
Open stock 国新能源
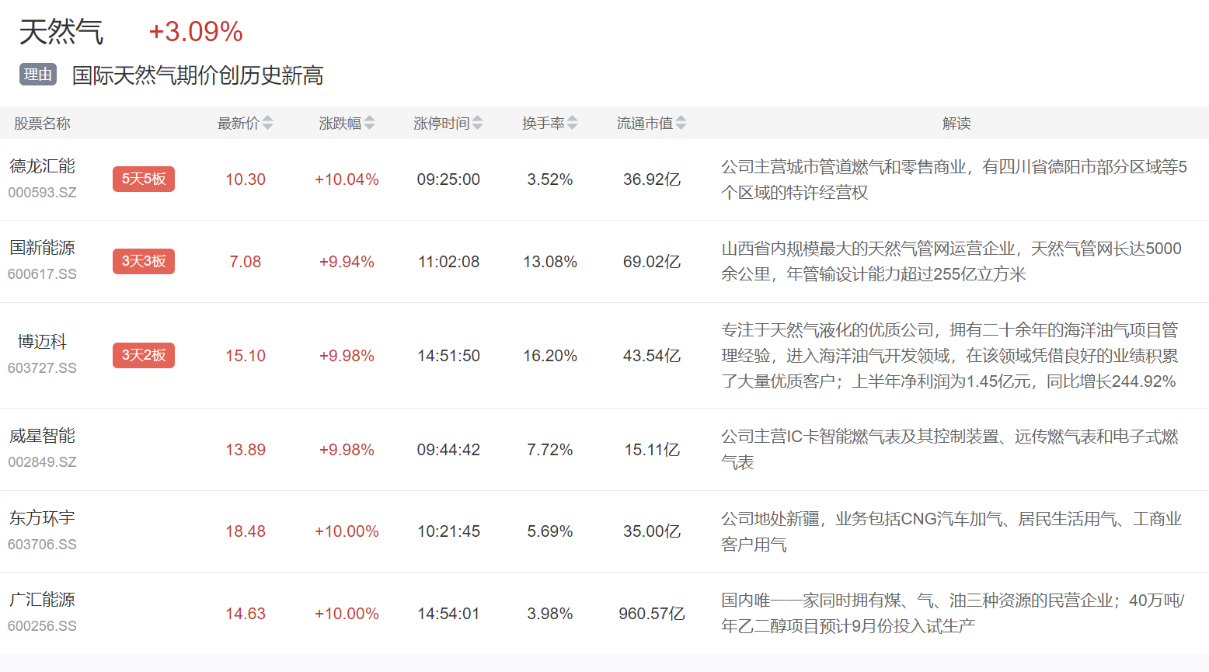[43, 248]
